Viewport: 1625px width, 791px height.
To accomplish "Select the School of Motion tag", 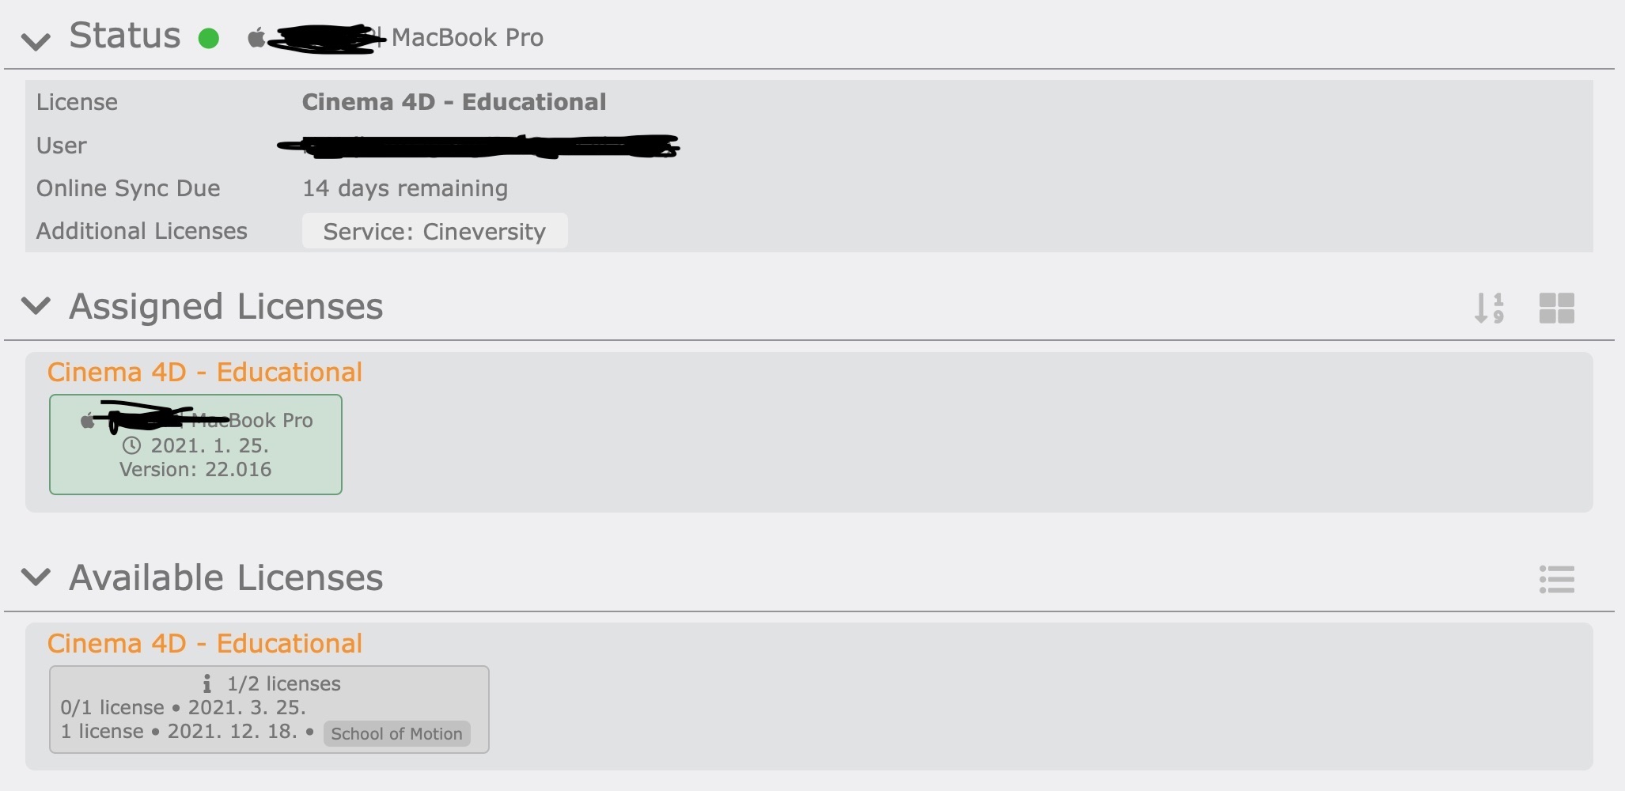I will tap(396, 733).
